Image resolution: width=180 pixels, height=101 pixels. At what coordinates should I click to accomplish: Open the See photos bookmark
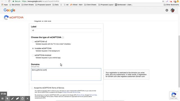(x=15, y=5)
